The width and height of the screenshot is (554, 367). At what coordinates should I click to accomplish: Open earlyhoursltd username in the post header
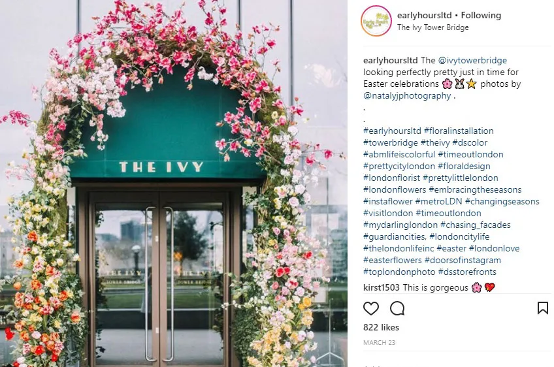425,15
